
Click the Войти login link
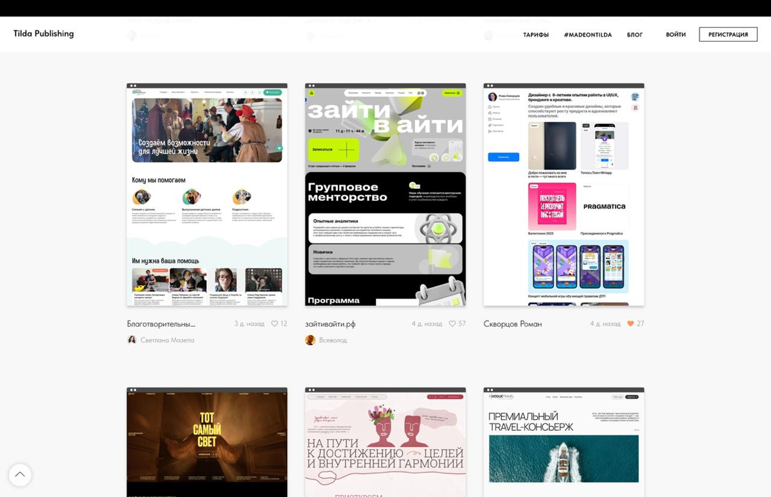pos(675,35)
